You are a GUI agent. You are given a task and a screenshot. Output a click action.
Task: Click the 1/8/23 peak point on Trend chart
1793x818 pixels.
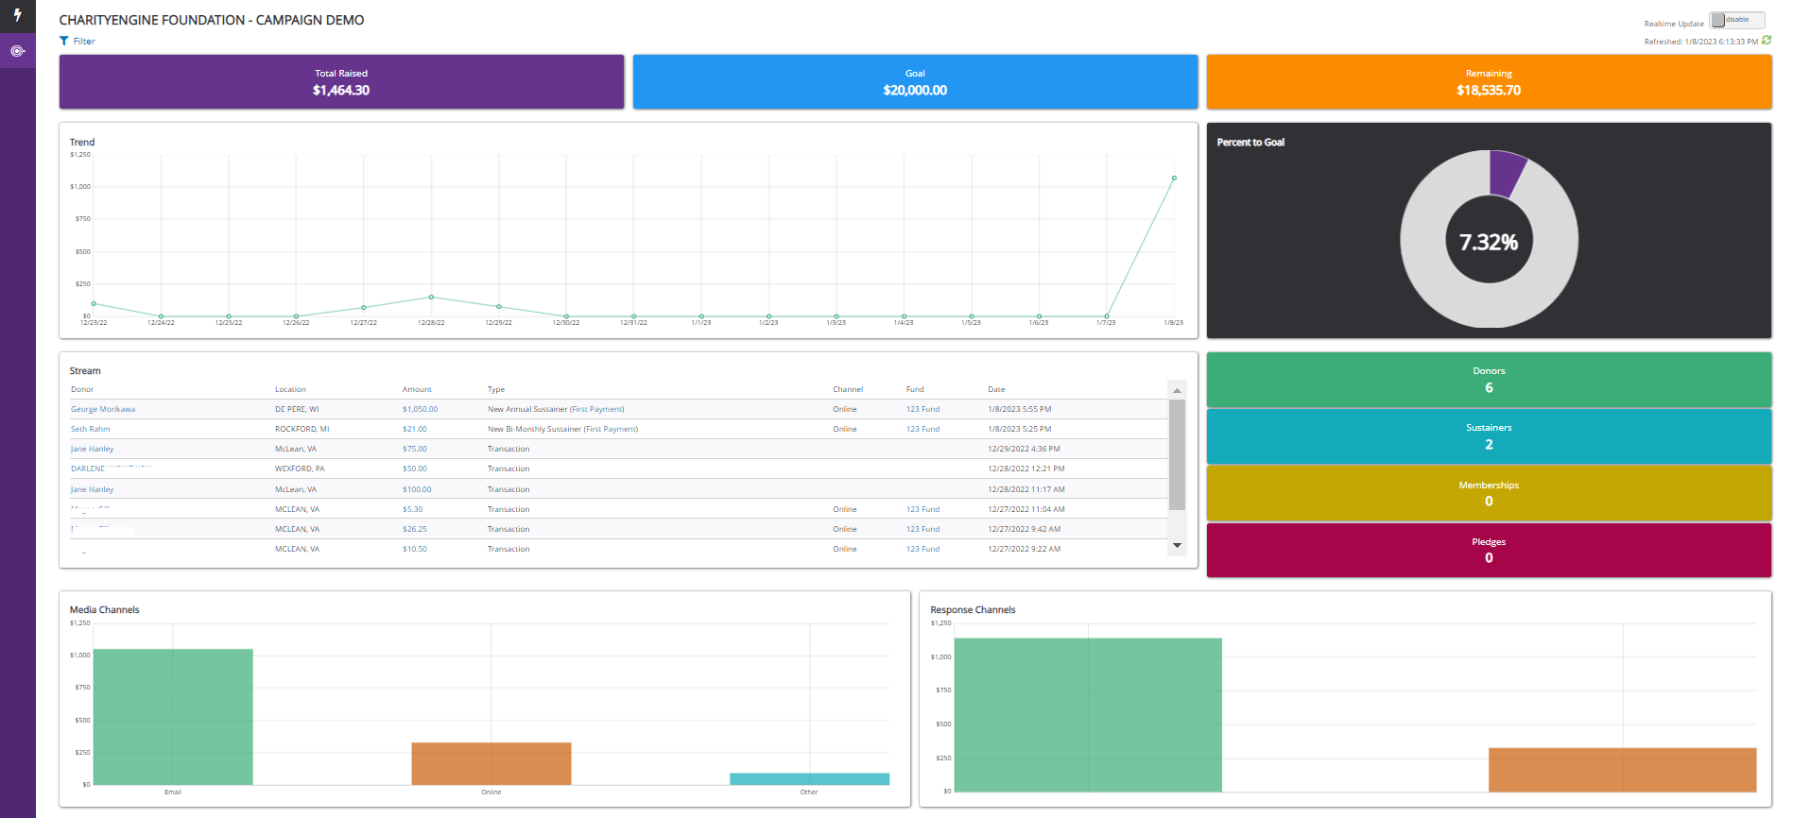point(1174,178)
